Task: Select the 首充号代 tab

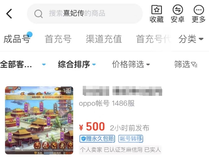Action: coord(153,39)
